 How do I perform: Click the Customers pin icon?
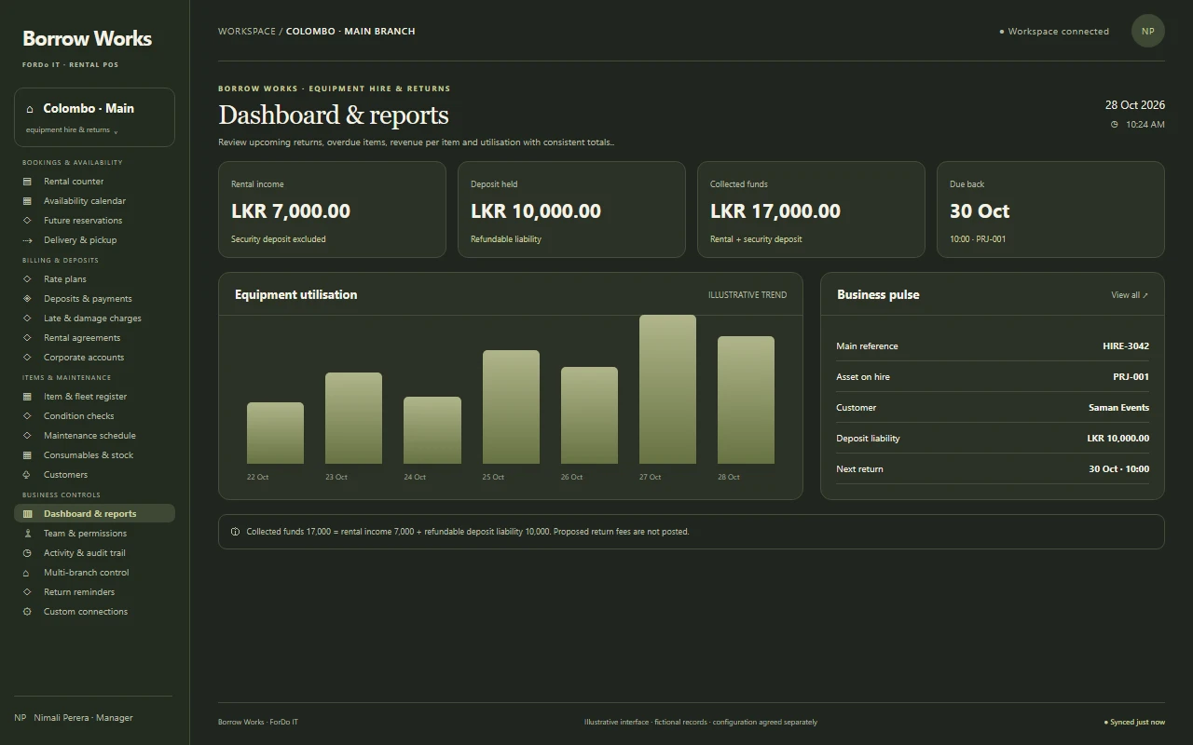[x=27, y=475]
